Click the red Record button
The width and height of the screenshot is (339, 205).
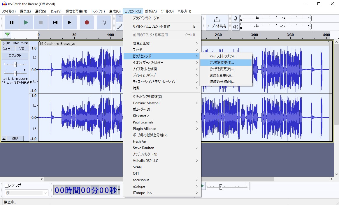click(x=87, y=22)
